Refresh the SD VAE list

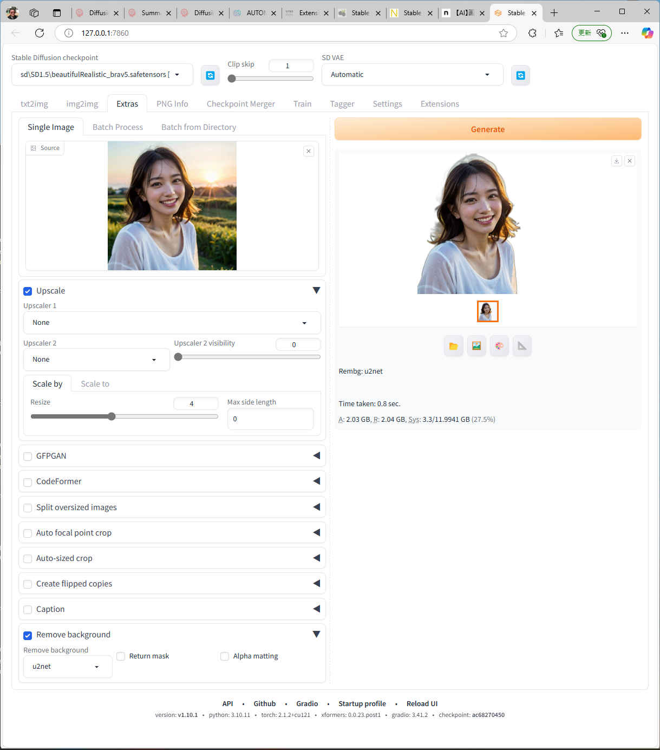[520, 75]
